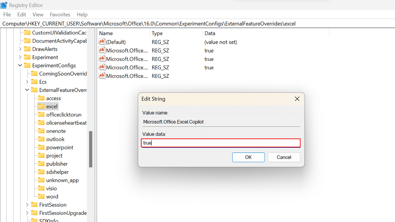The image size is (395, 222).
Task: Select the onenote key label
Action: [56, 131]
